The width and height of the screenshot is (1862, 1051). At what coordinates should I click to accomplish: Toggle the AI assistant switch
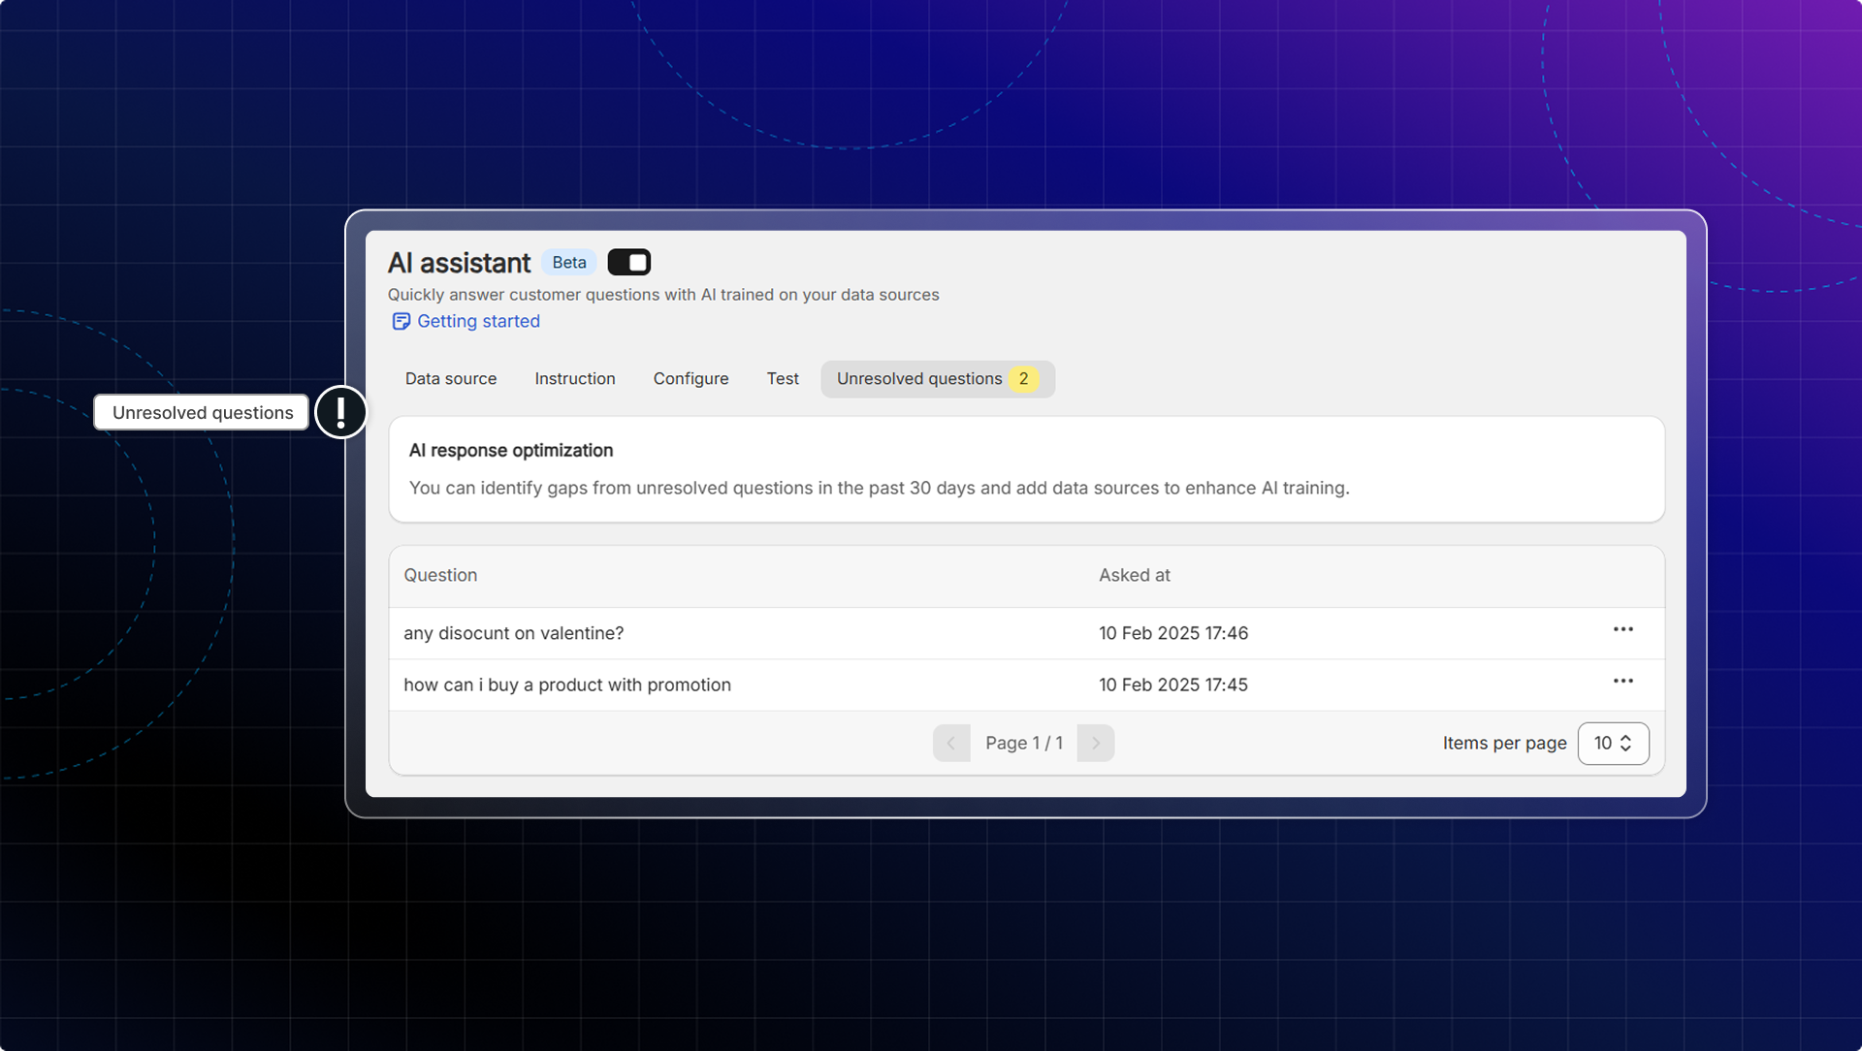point(628,263)
